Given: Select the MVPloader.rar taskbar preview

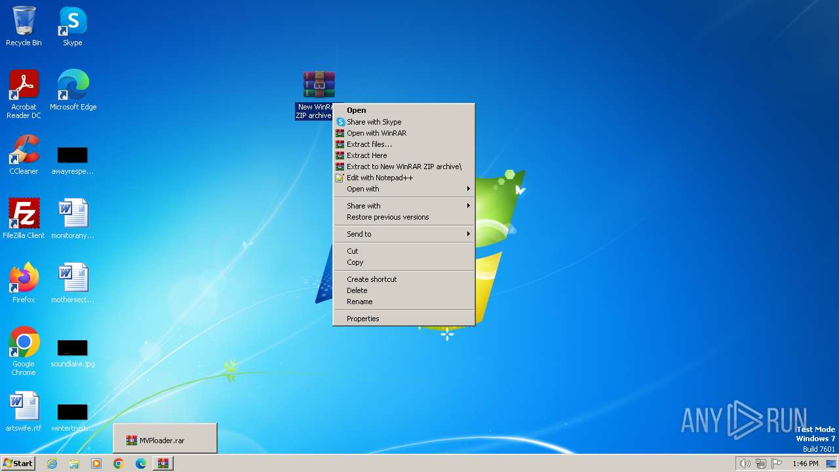Looking at the screenshot, I should coord(165,439).
